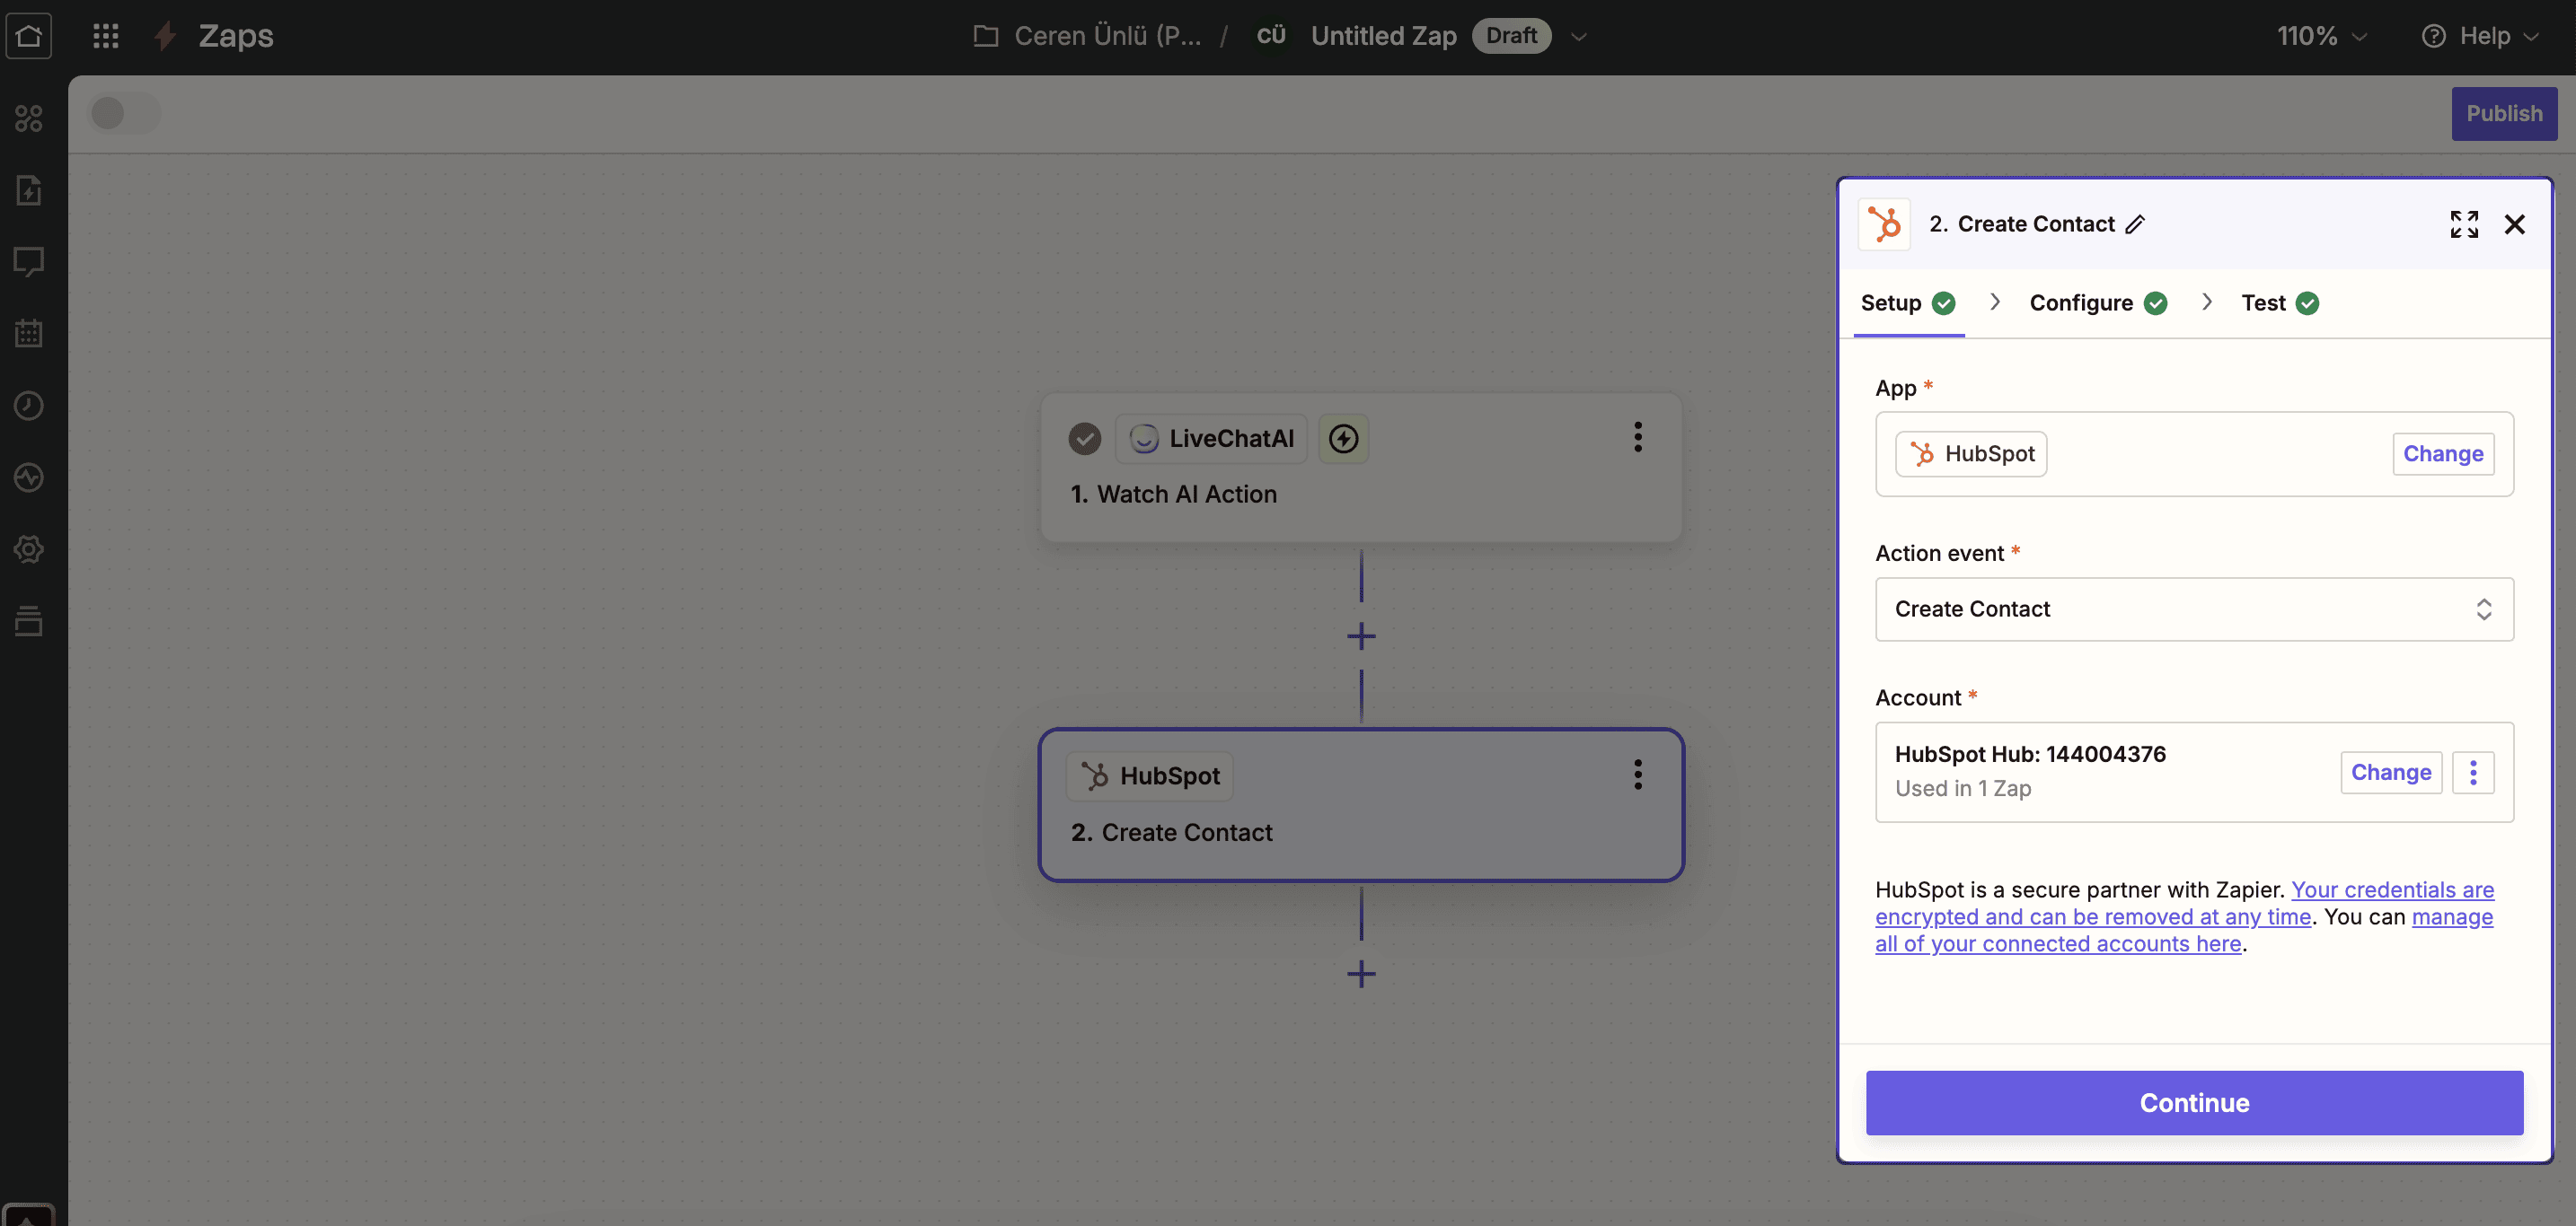Open Ceren Ünlü folder breadcrumb

[1107, 36]
